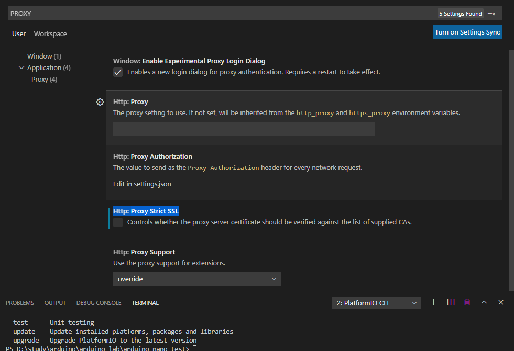Split the terminal pane
The width and height of the screenshot is (514, 351).
point(451,302)
